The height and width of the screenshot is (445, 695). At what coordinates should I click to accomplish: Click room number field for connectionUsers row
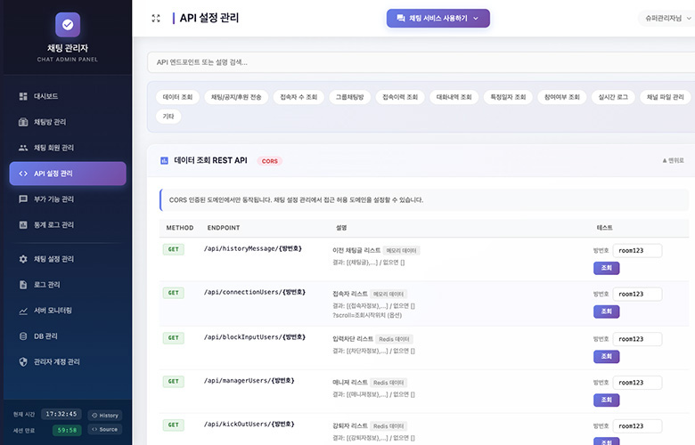tap(637, 294)
